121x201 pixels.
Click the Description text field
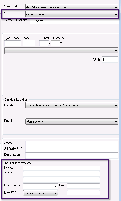click(x=72, y=156)
